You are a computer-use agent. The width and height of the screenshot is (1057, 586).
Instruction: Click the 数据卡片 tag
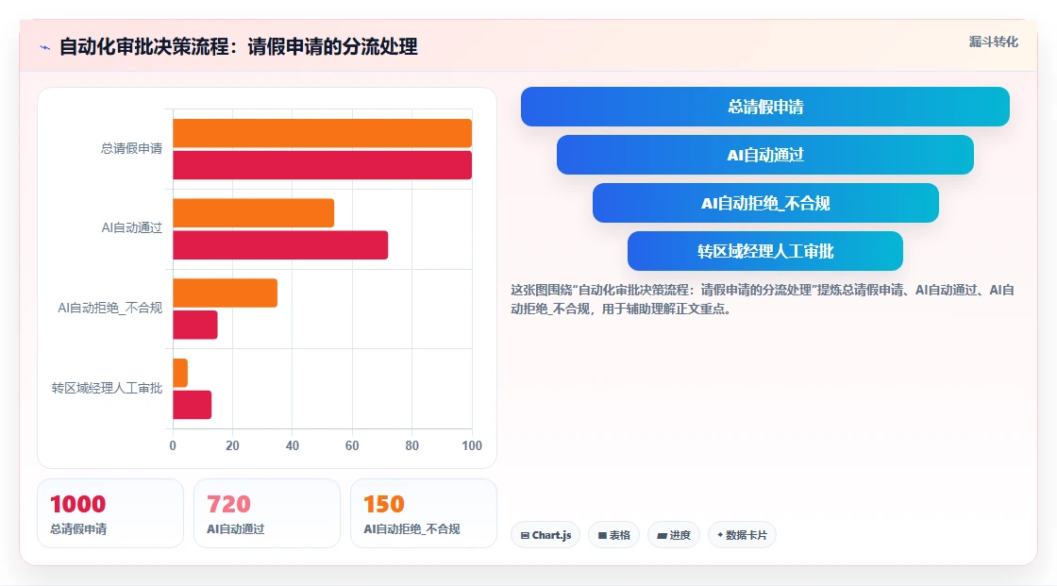coord(742,535)
